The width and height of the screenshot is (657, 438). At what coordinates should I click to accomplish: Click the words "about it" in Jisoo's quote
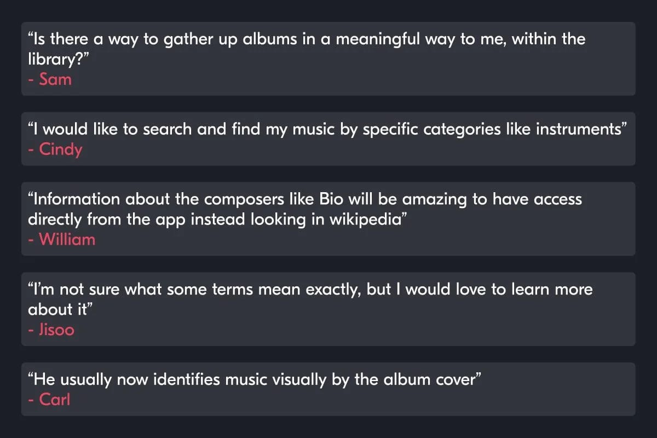coord(59,309)
